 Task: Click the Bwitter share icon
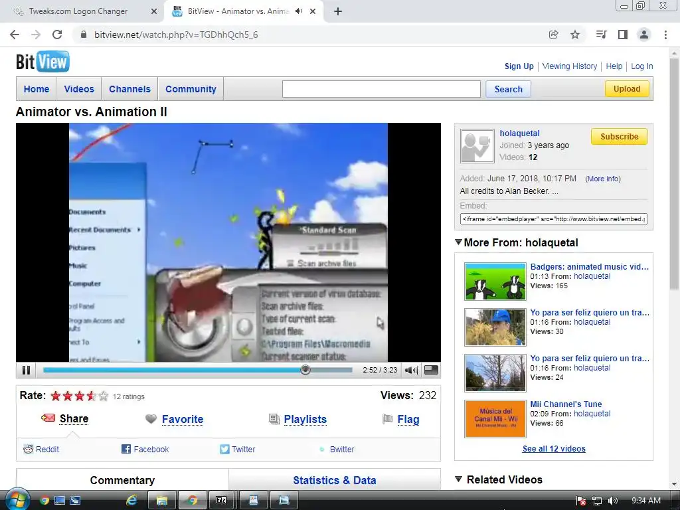tap(322, 450)
